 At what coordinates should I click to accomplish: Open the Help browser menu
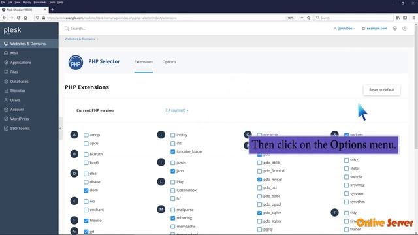point(61,2)
